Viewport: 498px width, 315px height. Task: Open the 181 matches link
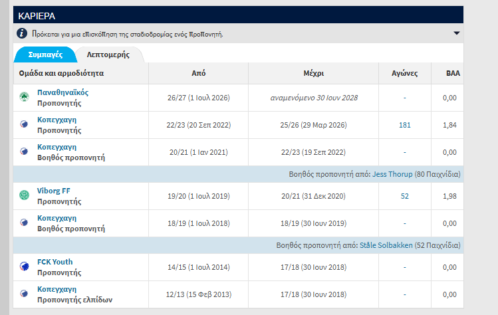[x=405, y=125]
